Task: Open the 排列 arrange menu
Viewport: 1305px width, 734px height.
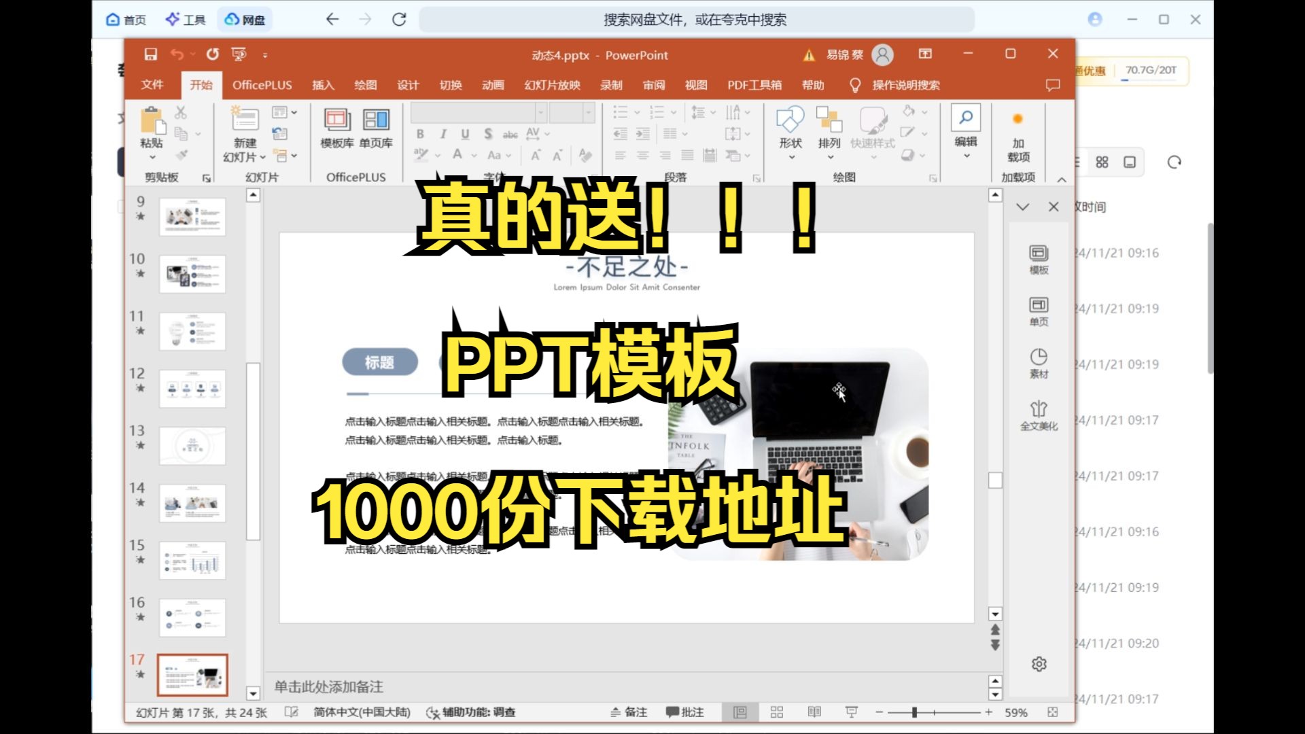Action: (x=829, y=133)
